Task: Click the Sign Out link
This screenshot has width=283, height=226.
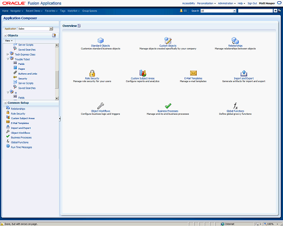Action: 252,3
